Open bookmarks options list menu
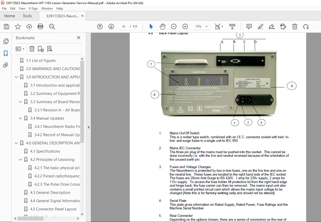This screenshot has width=321, height=222. (x=20, y=49)
